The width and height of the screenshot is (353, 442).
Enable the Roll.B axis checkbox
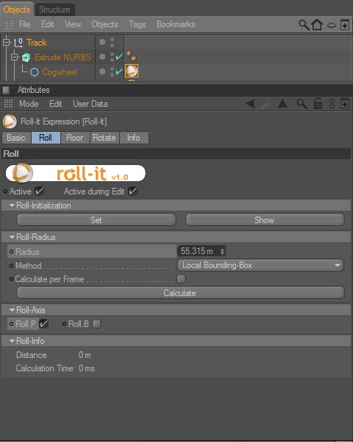(x=96, y=324)
